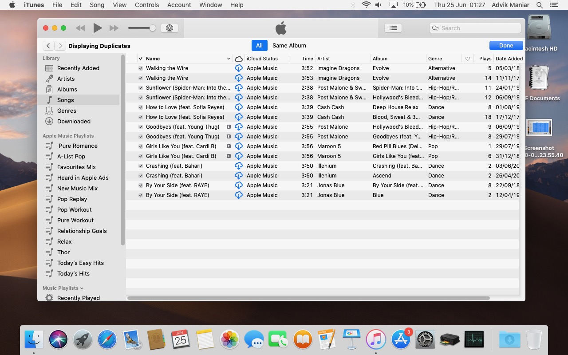Open the Photos app in Dock
The height and width of the screenshot is (355, 568).
[230, 340]
